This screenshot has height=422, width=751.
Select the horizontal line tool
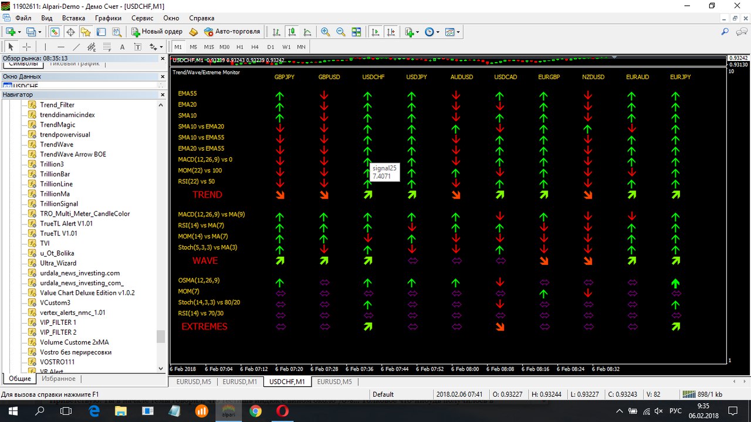[x=61, y=47]
